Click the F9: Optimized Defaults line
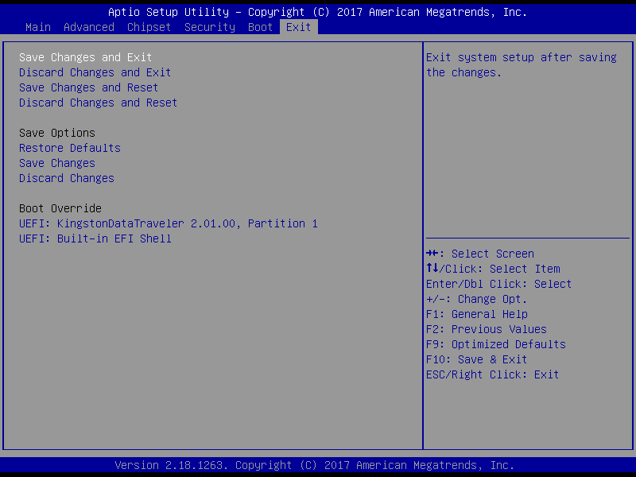This screenshot has width=636, height=477. (496, 344)
